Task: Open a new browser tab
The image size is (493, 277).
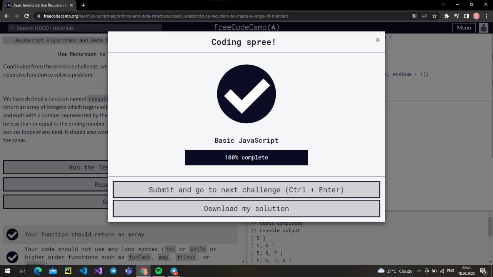Action: [x=83, y=5]
